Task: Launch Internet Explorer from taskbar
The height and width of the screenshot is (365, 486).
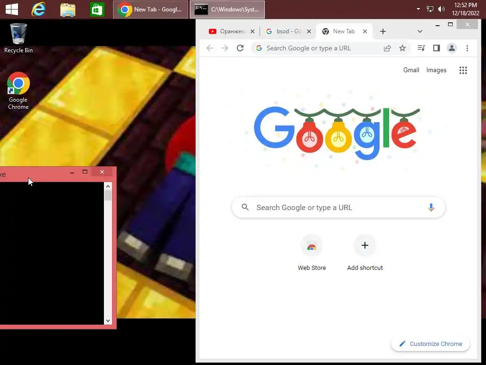Action: pos(38,10)
